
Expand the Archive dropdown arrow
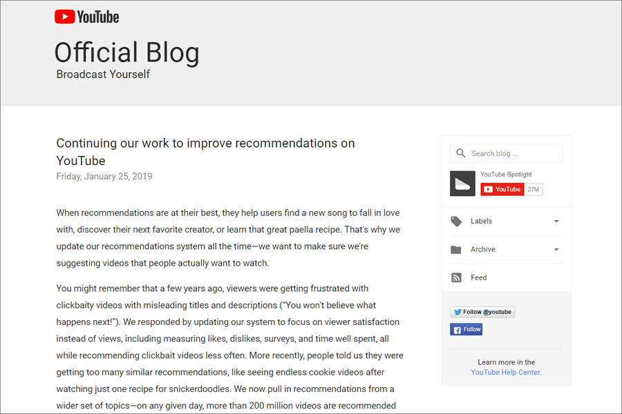[x=556, y=250]
